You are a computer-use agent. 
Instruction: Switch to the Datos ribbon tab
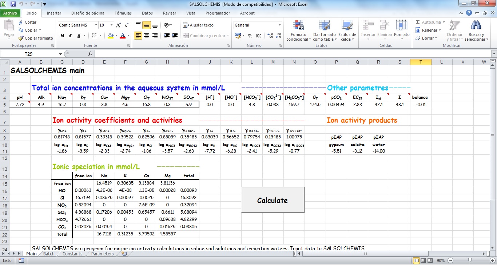(147, 13)
